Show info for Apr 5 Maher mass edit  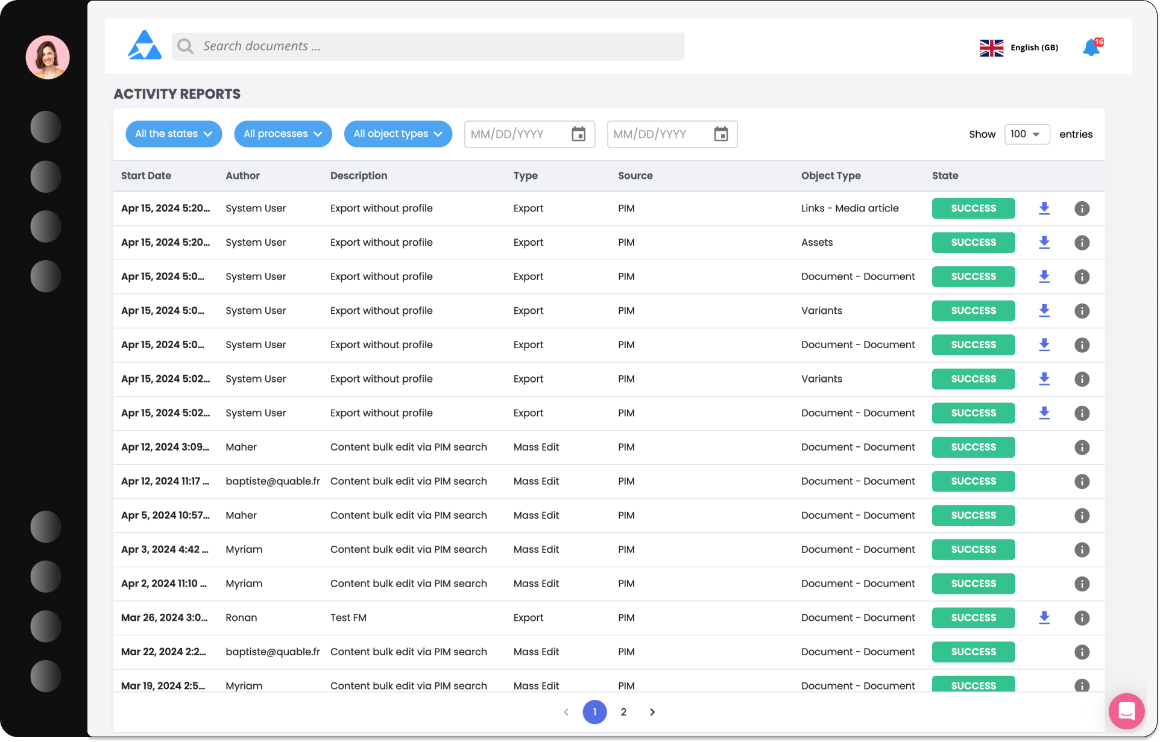(1082, 516)
